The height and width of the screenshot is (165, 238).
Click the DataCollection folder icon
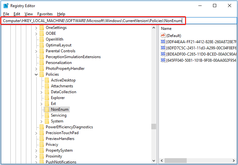[47, 92]
